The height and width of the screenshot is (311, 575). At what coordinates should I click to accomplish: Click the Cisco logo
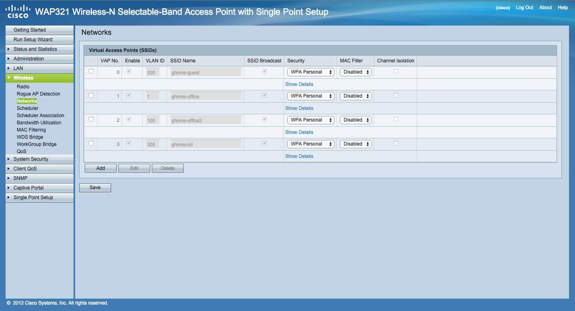coord(18,11)
